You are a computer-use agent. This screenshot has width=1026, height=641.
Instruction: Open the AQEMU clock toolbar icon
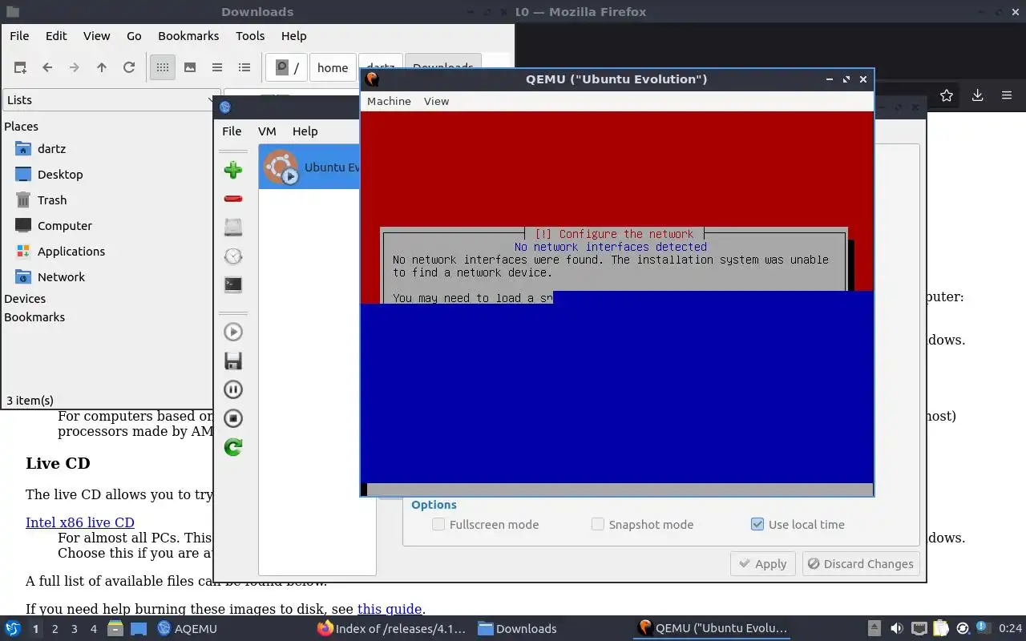[233, 256]
